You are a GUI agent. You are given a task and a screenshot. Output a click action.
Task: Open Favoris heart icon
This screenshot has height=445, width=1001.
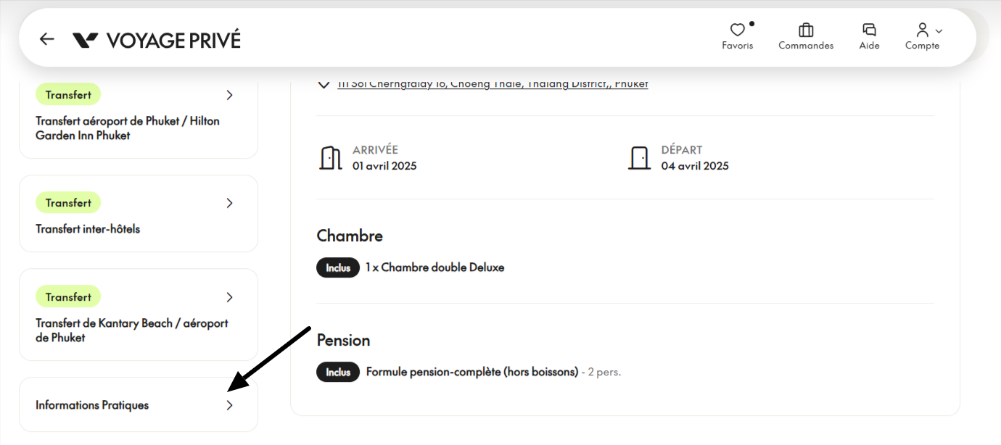[x=738, y=30]
